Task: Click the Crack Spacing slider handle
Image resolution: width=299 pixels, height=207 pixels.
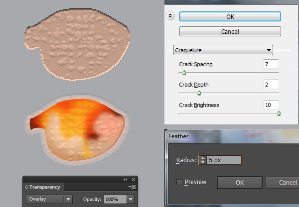Action: (x=184, y=73)
